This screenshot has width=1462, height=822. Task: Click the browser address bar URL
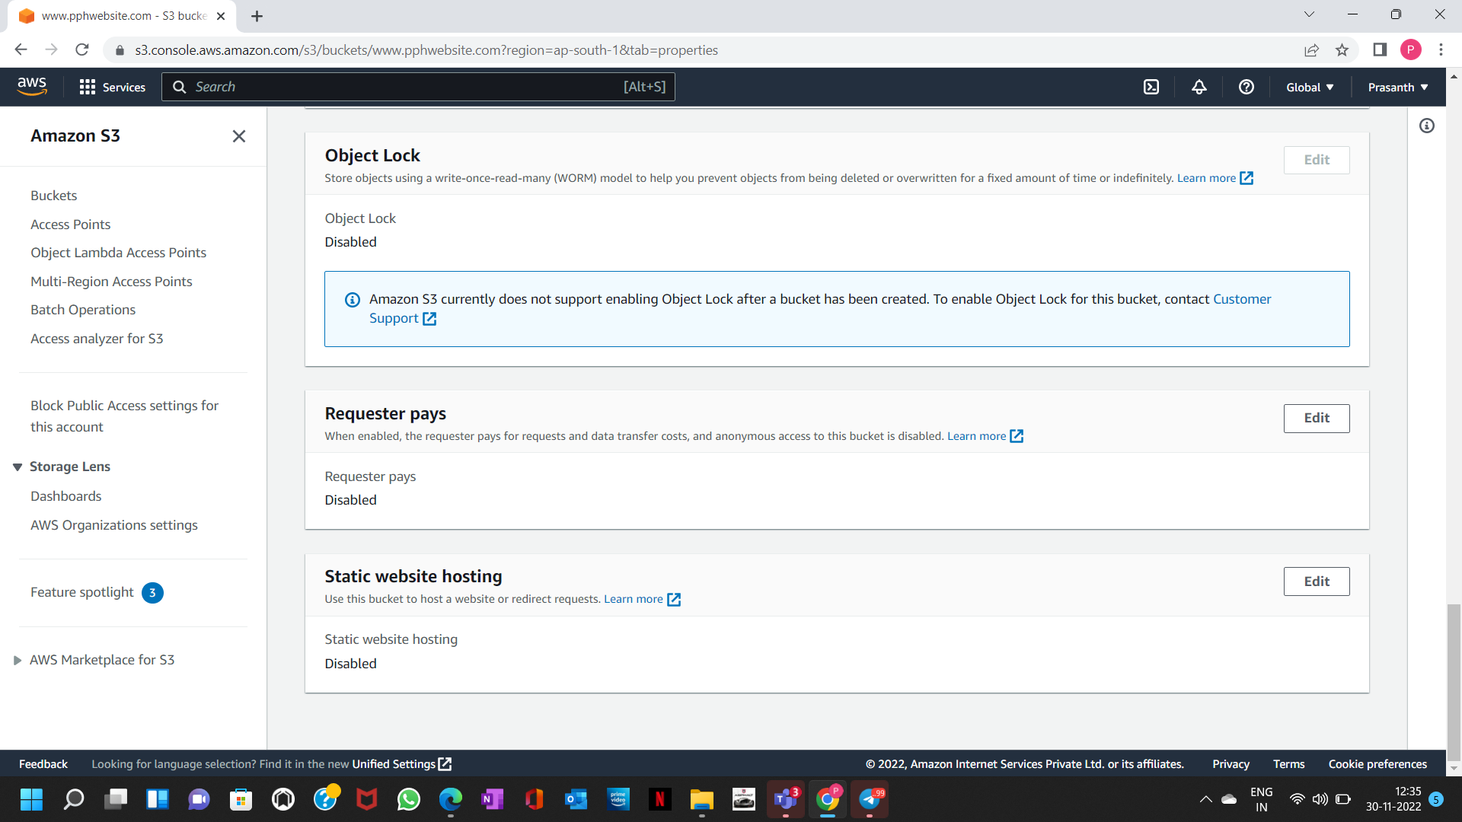[426, 50]
